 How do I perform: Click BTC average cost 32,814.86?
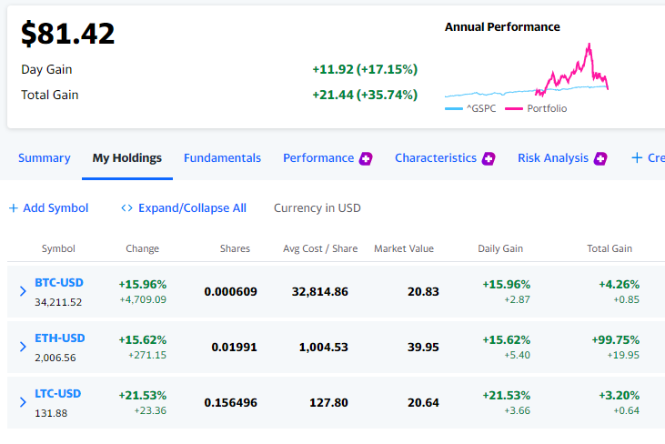point(320,292)
